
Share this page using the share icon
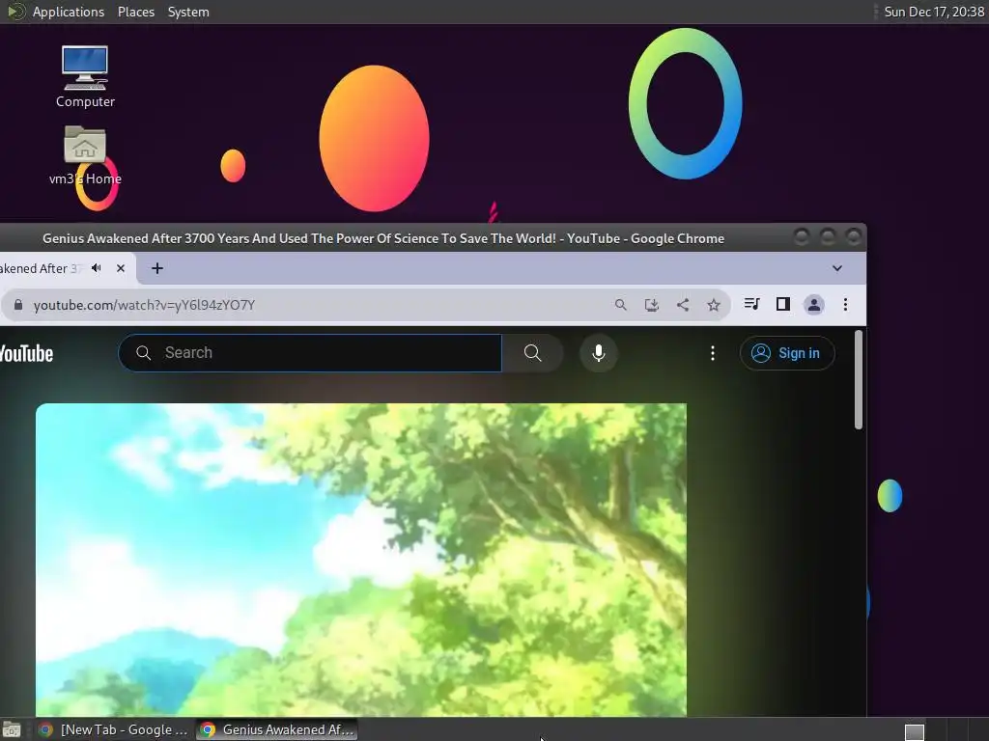tap(683, 305)
